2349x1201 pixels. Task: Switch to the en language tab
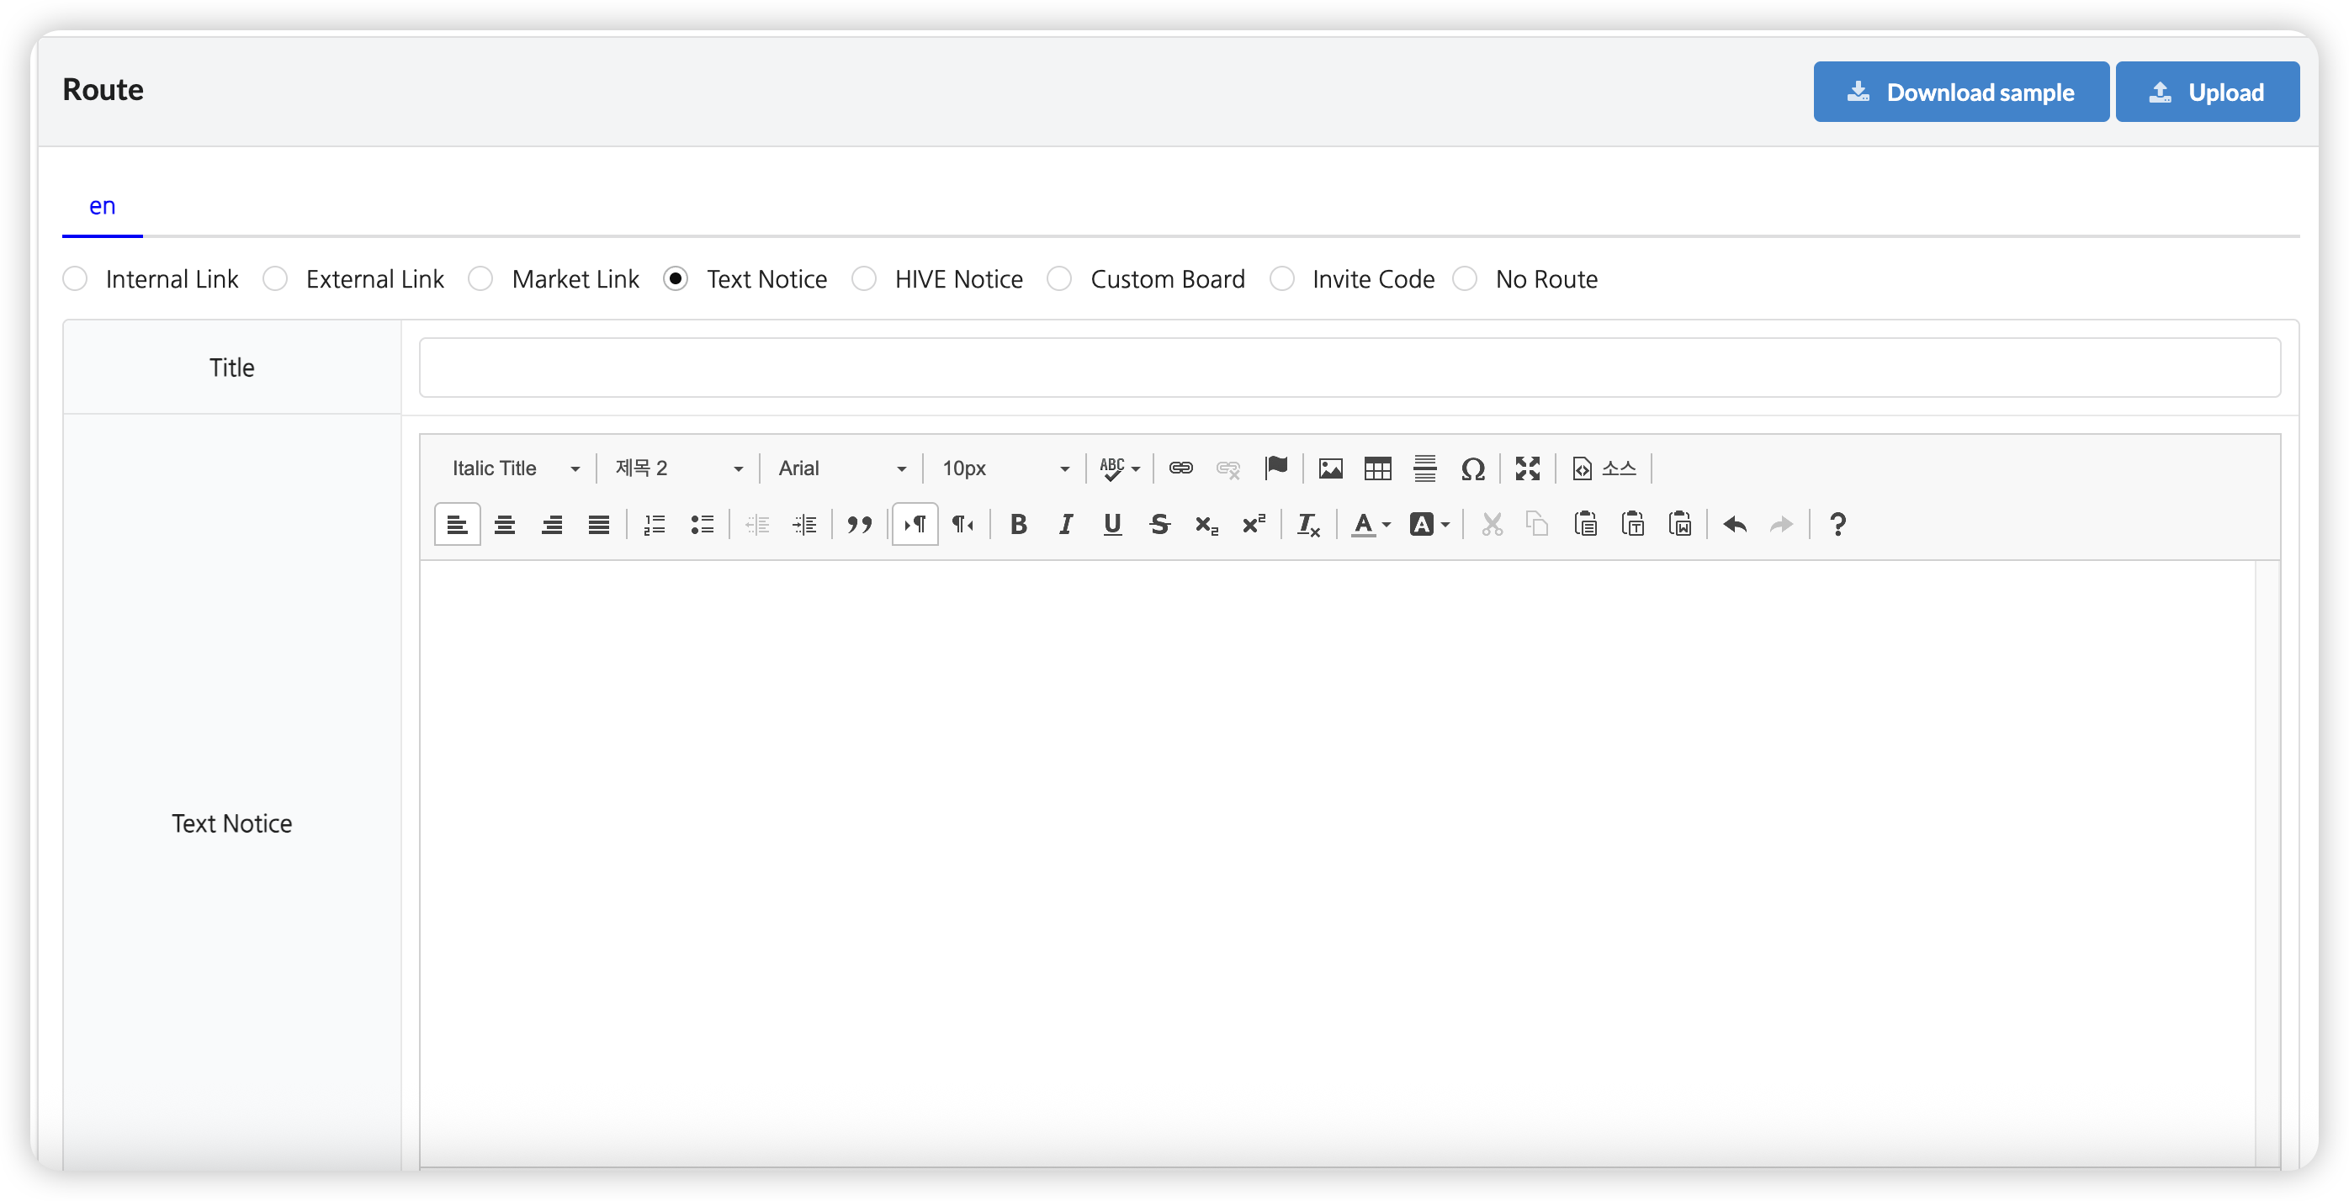tap(102, 207)
